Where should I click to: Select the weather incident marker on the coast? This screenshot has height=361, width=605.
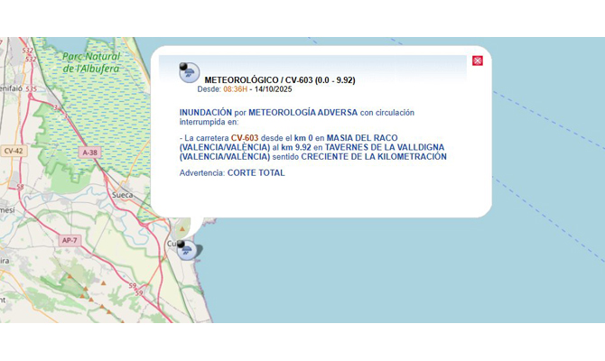pos(188,249)
